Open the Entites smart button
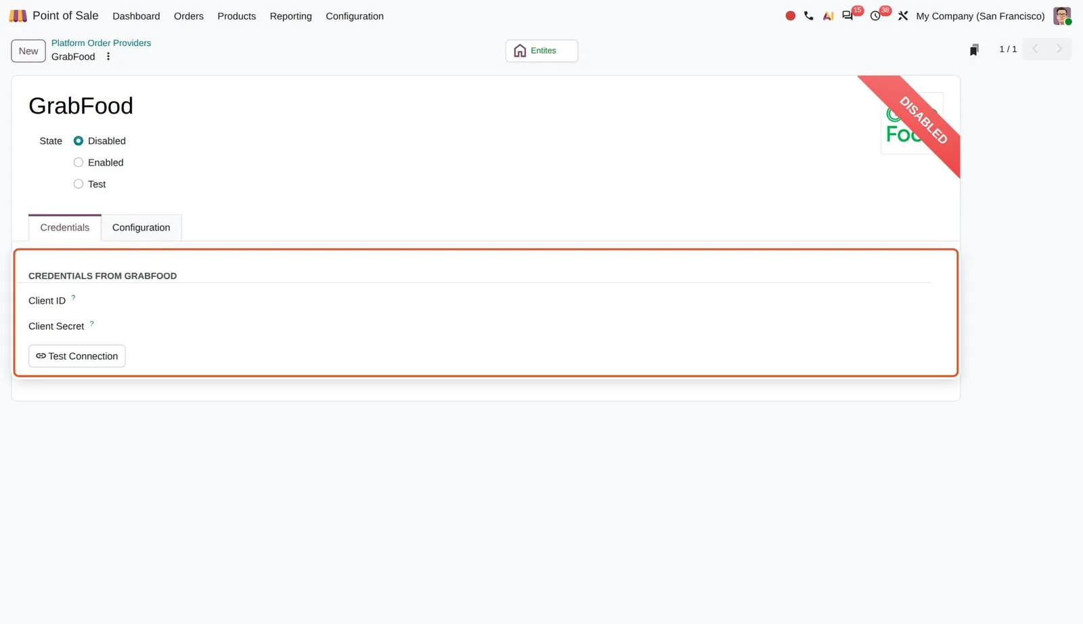The width and height of the screenshot is (1083, 624). pyautogui.click(x=541, y=51)
